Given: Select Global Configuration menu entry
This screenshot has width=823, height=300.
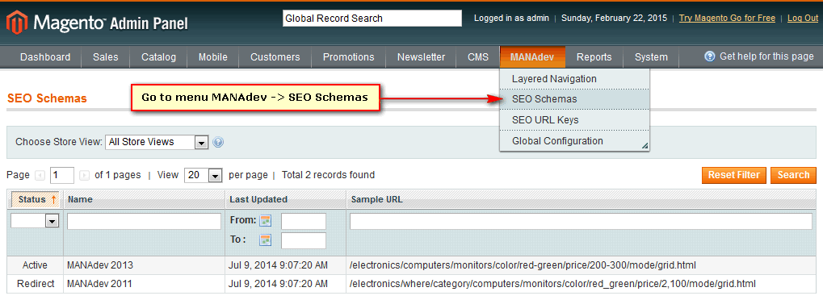Looking at the screenshot, I should pyautogui.click(x=574, y=141).
